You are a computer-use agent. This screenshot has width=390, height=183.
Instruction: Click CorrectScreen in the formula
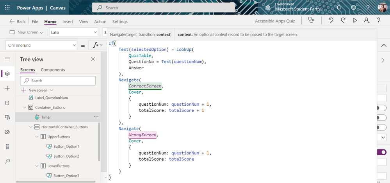point(145,86)
